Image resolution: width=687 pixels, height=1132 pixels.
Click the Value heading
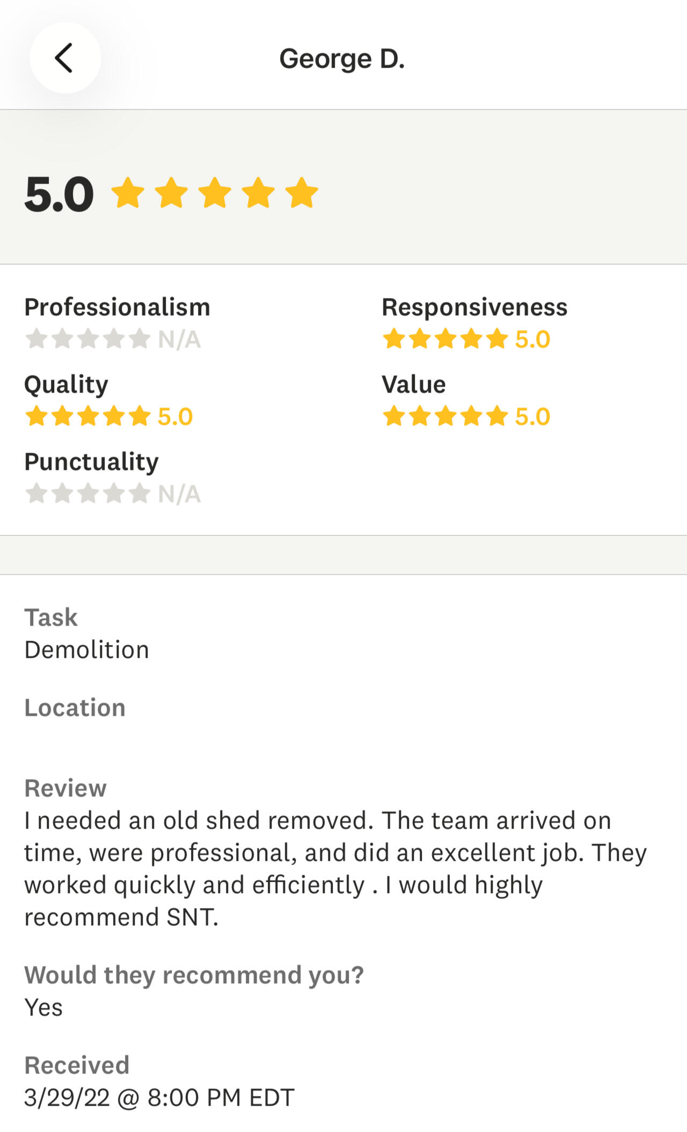(413, 384)
